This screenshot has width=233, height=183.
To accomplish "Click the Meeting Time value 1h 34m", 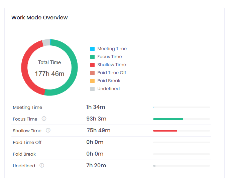I will (96, 107).
